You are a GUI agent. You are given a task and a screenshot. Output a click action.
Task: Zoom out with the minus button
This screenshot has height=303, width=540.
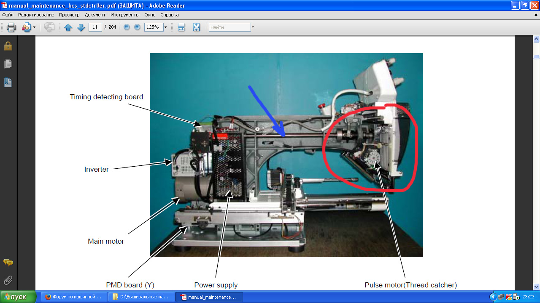click(x=127, y=27)
